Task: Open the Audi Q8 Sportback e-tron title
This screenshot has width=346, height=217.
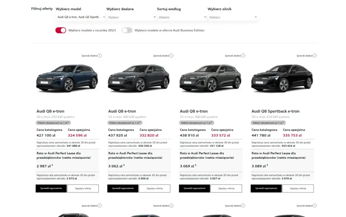Action: [275, 112]
